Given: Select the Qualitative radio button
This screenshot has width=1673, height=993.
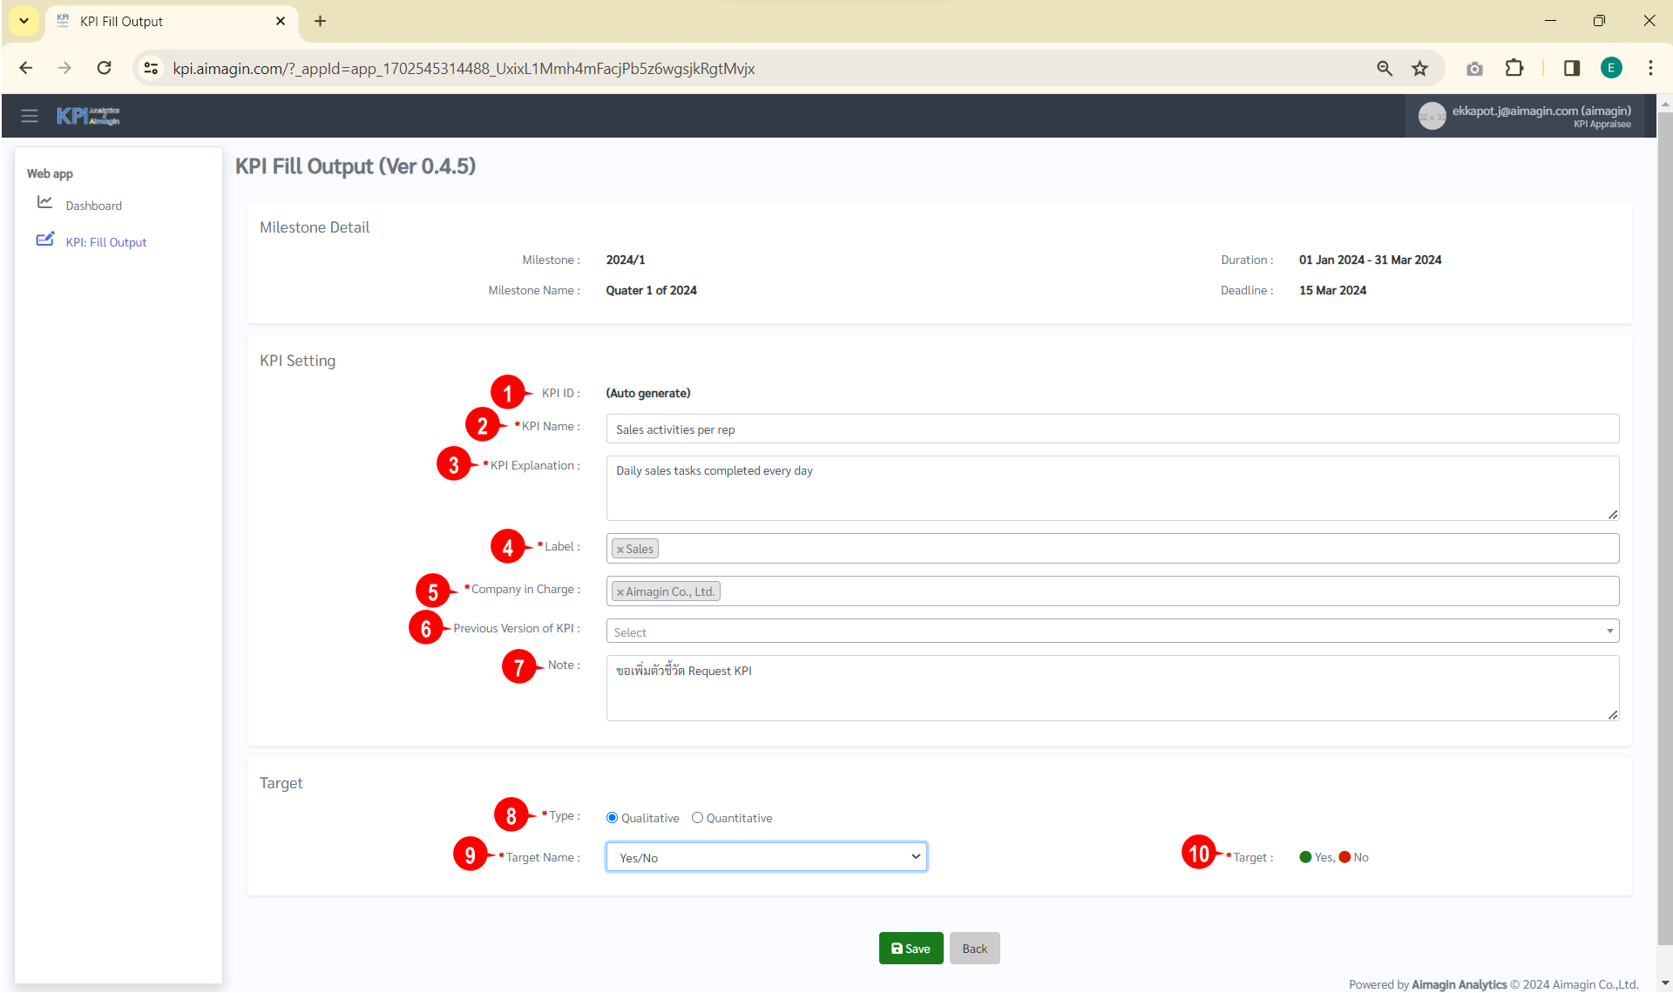Looking at the screenshot, I should [612, 818].
